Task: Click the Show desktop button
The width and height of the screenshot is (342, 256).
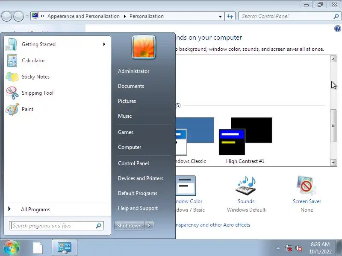Action: click(x=339, y=247)
